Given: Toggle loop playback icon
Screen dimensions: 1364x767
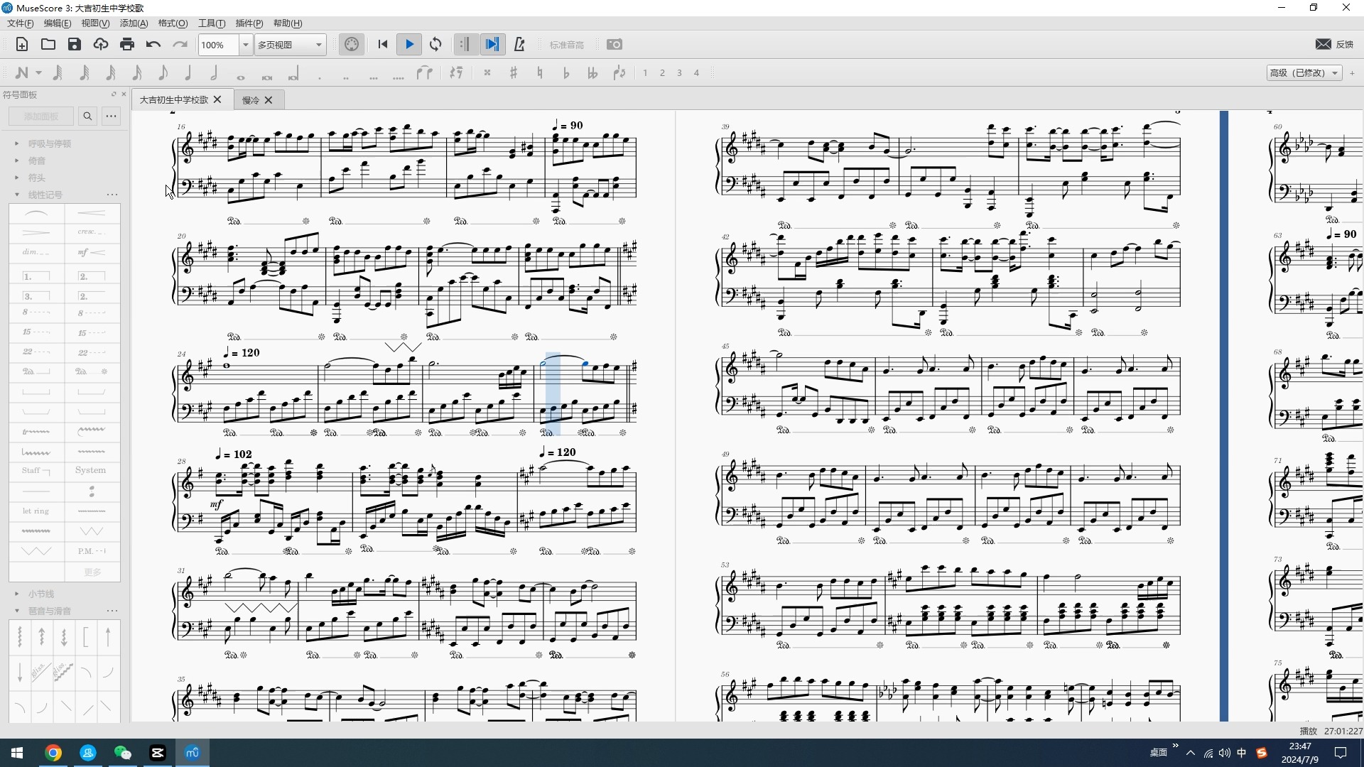Looking at the screenshot, I should tap(436, 45).
